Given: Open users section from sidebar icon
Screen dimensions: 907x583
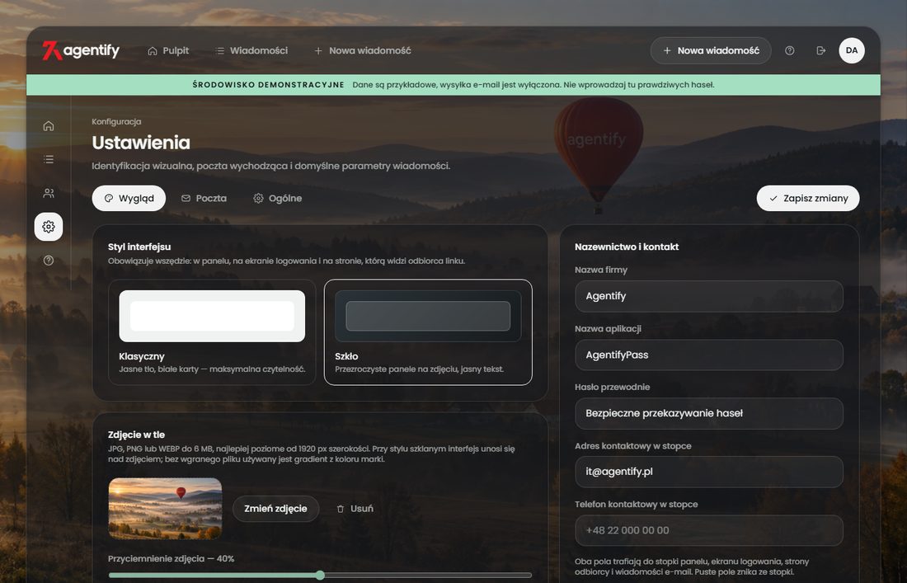Looking at the screenshot, I should click(49, 193).
